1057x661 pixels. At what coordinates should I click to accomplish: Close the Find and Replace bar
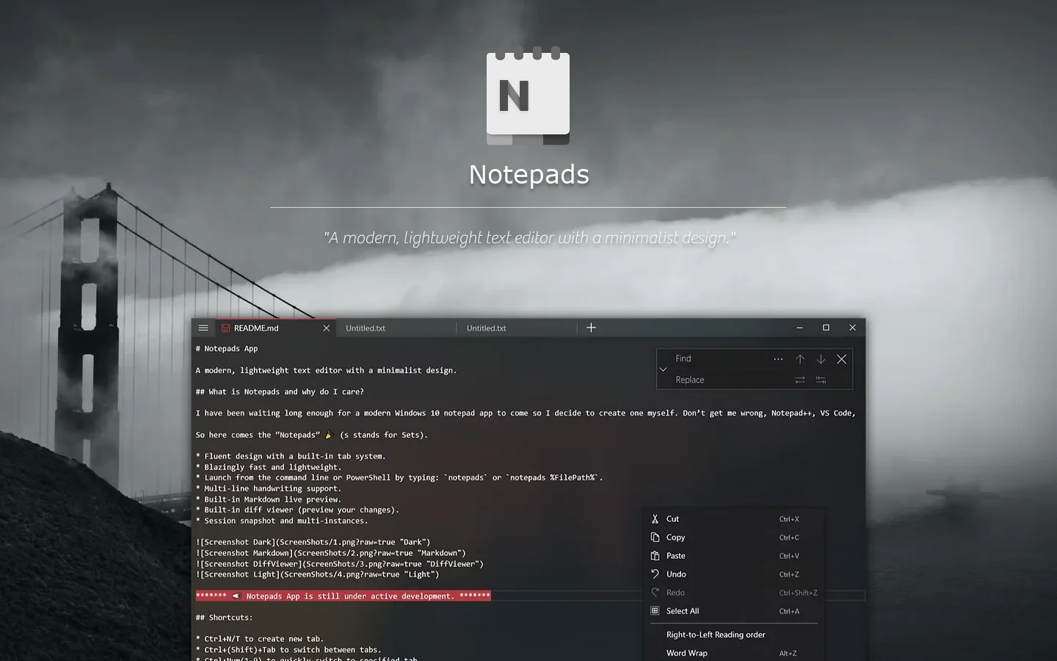click(842, 359)
